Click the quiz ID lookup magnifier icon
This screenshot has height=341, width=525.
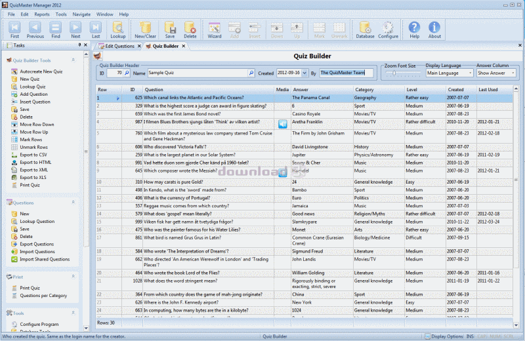(127, 73)
